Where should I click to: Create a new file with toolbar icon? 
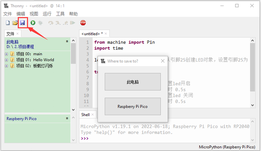(8, 23)
